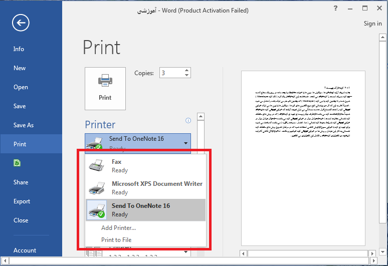Open the Share page
The height and width of the screenshot is (266, 388).
pyautogui.click(x=21, y=182)
